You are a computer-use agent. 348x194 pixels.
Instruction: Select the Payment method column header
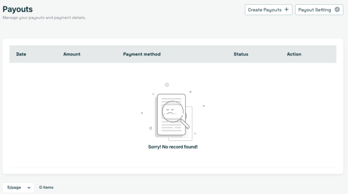[x=142, y=54]
